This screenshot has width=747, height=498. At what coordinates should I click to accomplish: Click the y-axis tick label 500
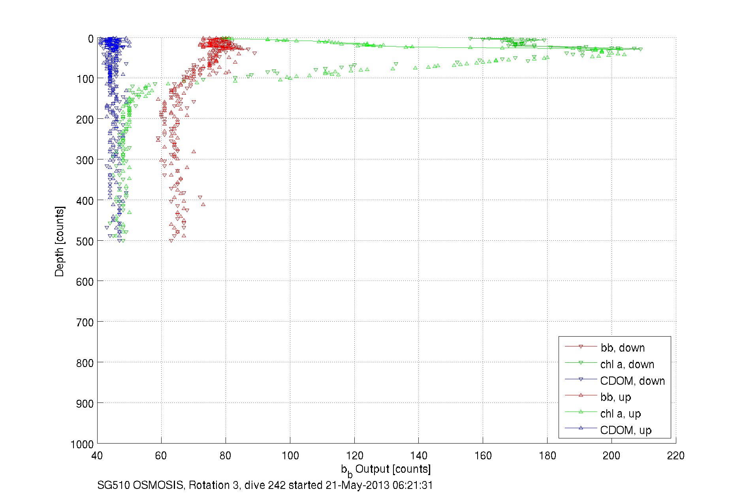(x=85, y=241)
